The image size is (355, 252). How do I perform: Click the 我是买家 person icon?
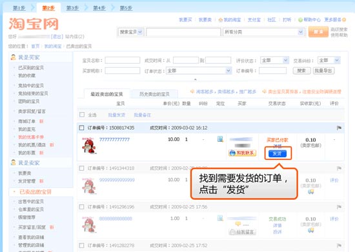pos(13,57)
